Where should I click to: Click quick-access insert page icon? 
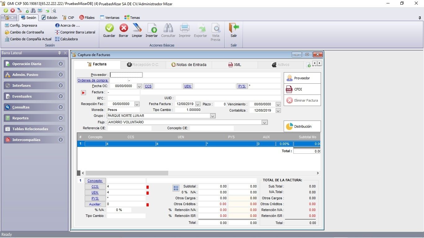pos(27,11)
